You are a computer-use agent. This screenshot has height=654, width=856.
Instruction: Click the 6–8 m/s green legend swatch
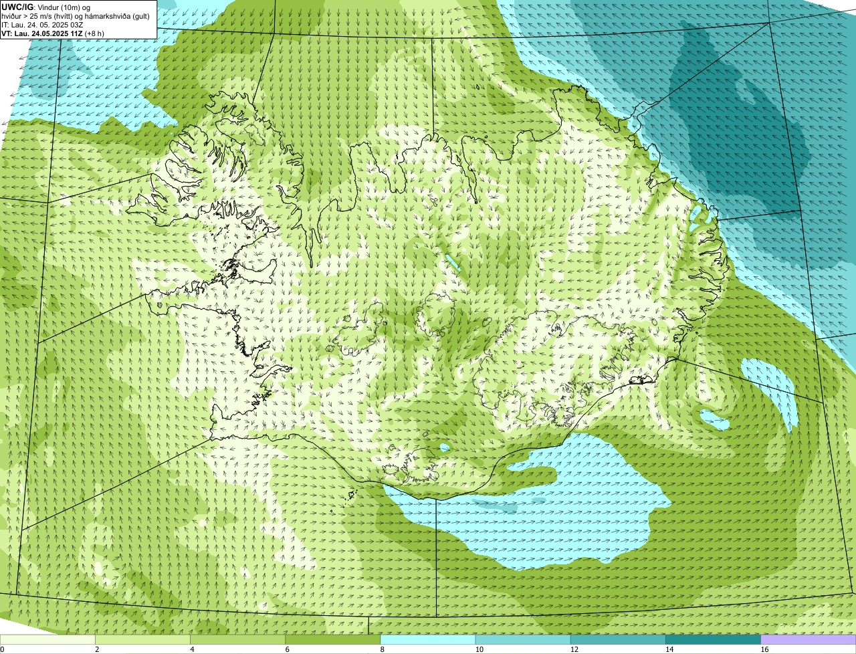pyautogui.click(x=333, y=639)
